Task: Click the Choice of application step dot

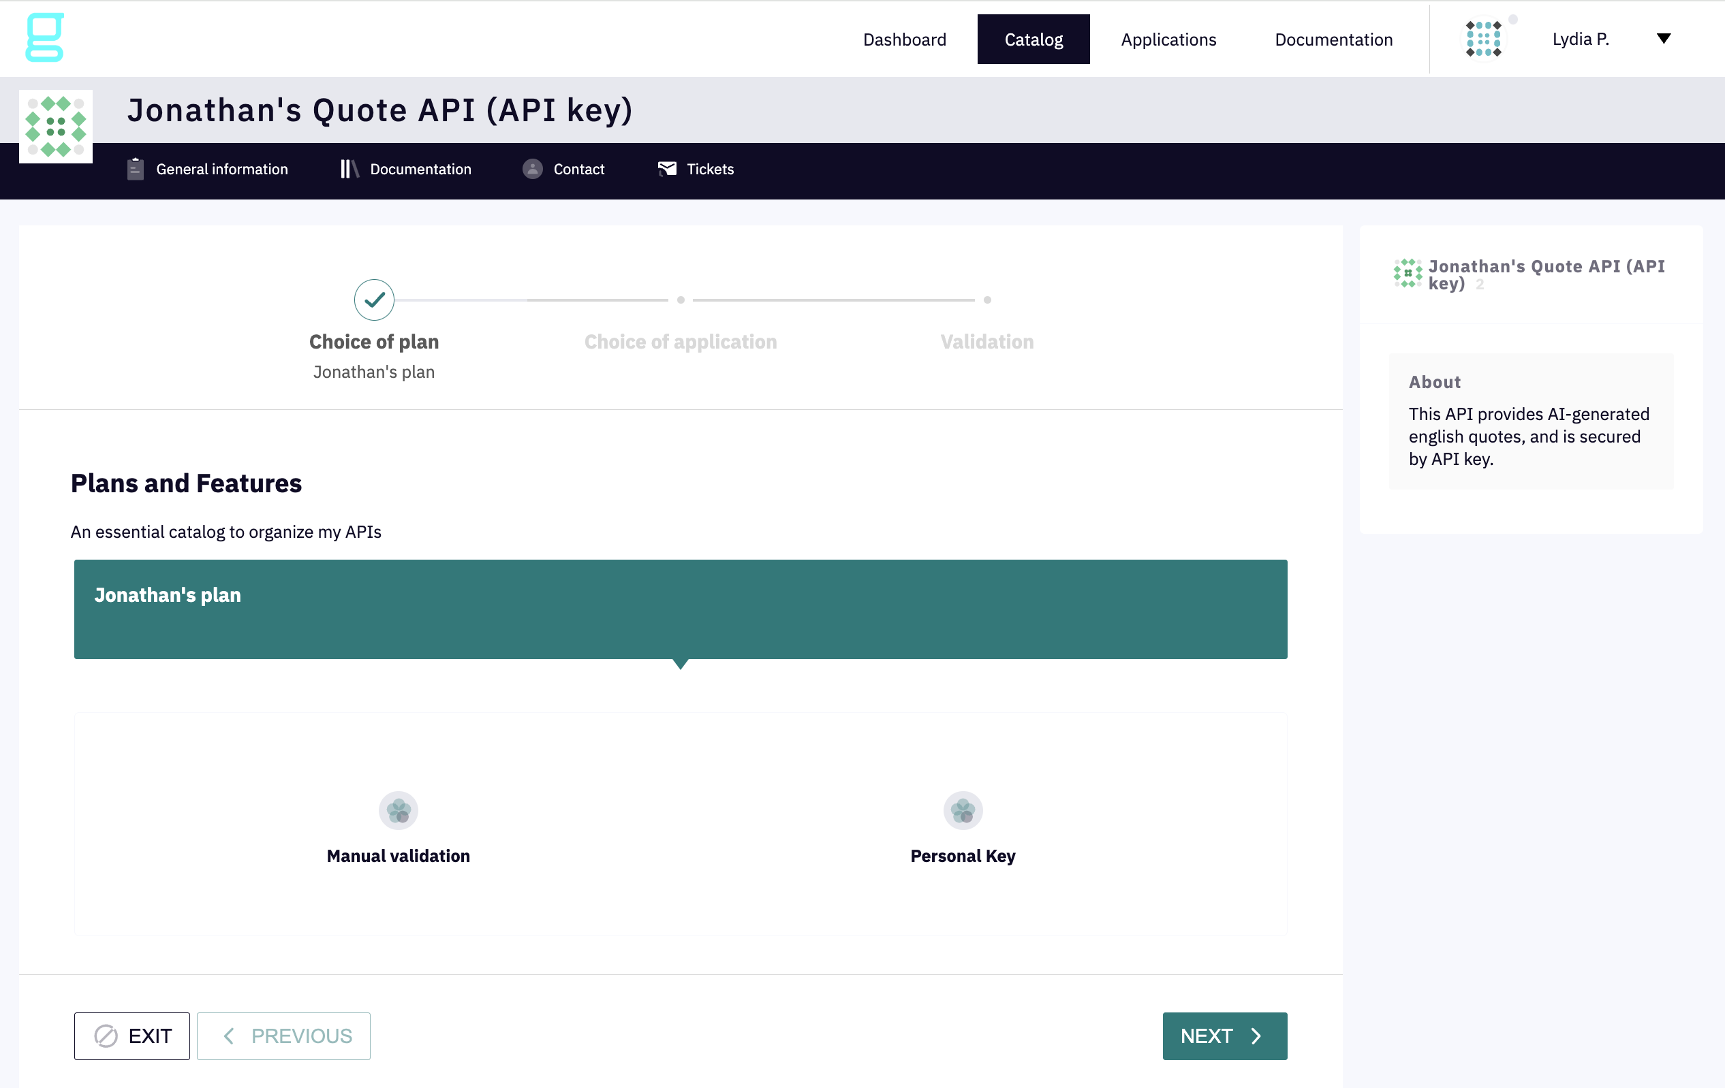Action: click(681, 300)
